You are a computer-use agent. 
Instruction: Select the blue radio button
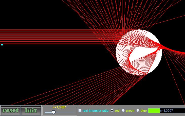pos(138,110)
